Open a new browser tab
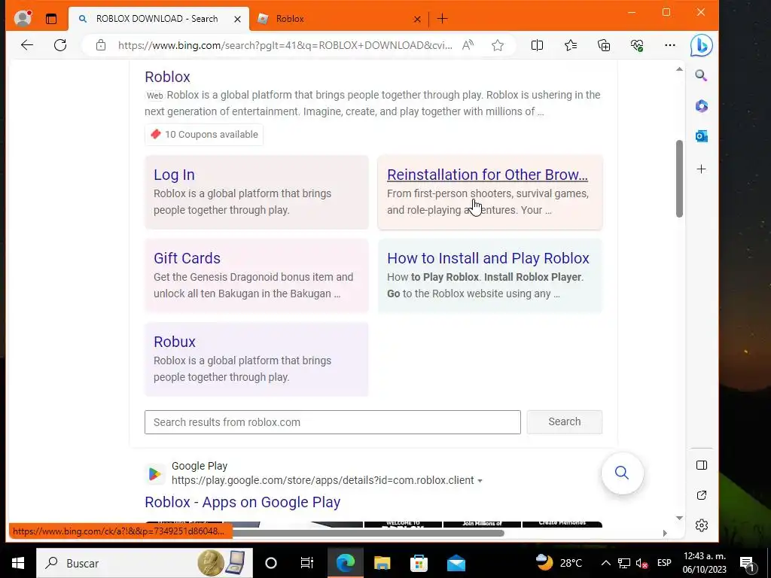Viewport: 771px width, 578px height. tap(442, 19)
